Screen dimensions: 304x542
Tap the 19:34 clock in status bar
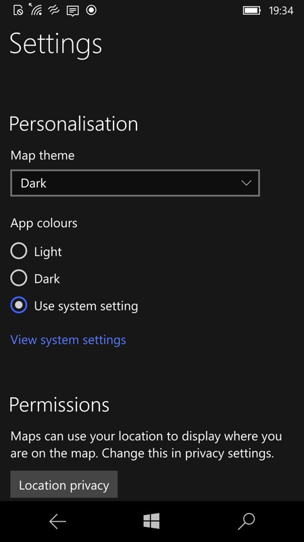[281, 10]
